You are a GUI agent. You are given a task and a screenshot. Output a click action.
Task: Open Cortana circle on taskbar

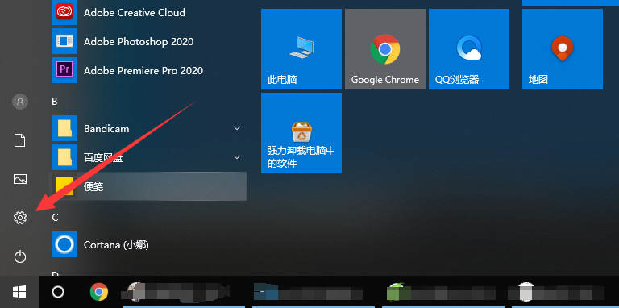tap(58, 292)
